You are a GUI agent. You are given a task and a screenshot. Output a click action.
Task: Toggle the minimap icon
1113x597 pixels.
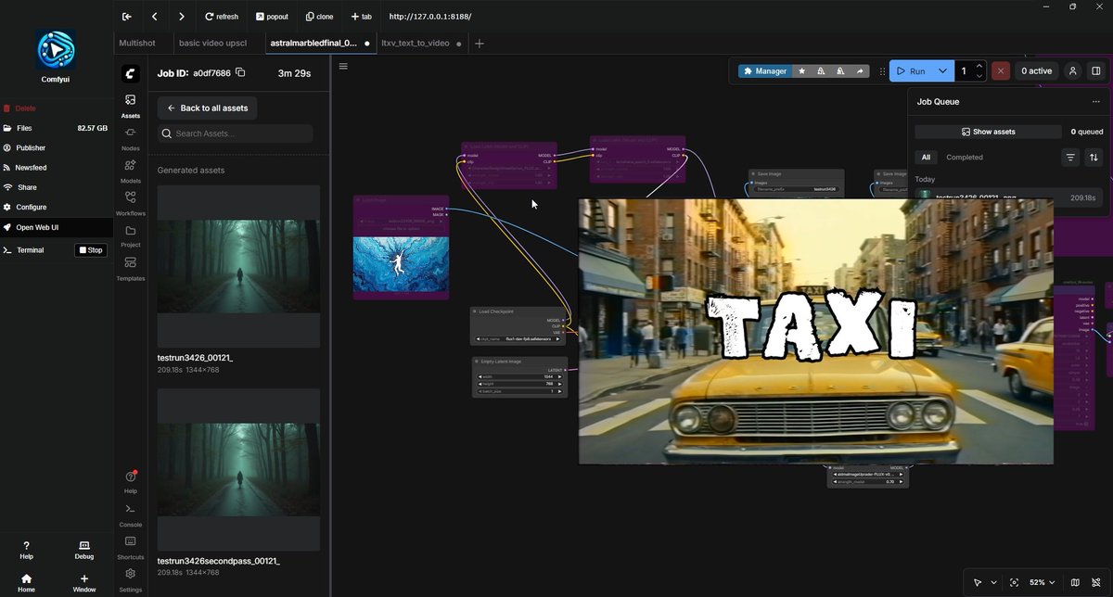point(1075,582)
